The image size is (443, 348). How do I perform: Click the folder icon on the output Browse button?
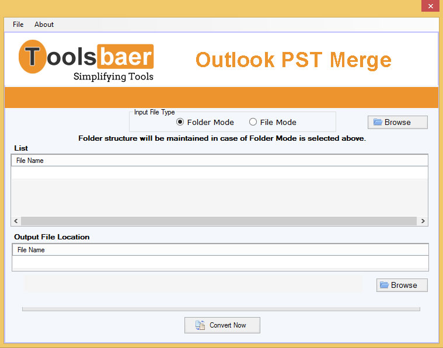pyautogui.click(x=384, y=285)
